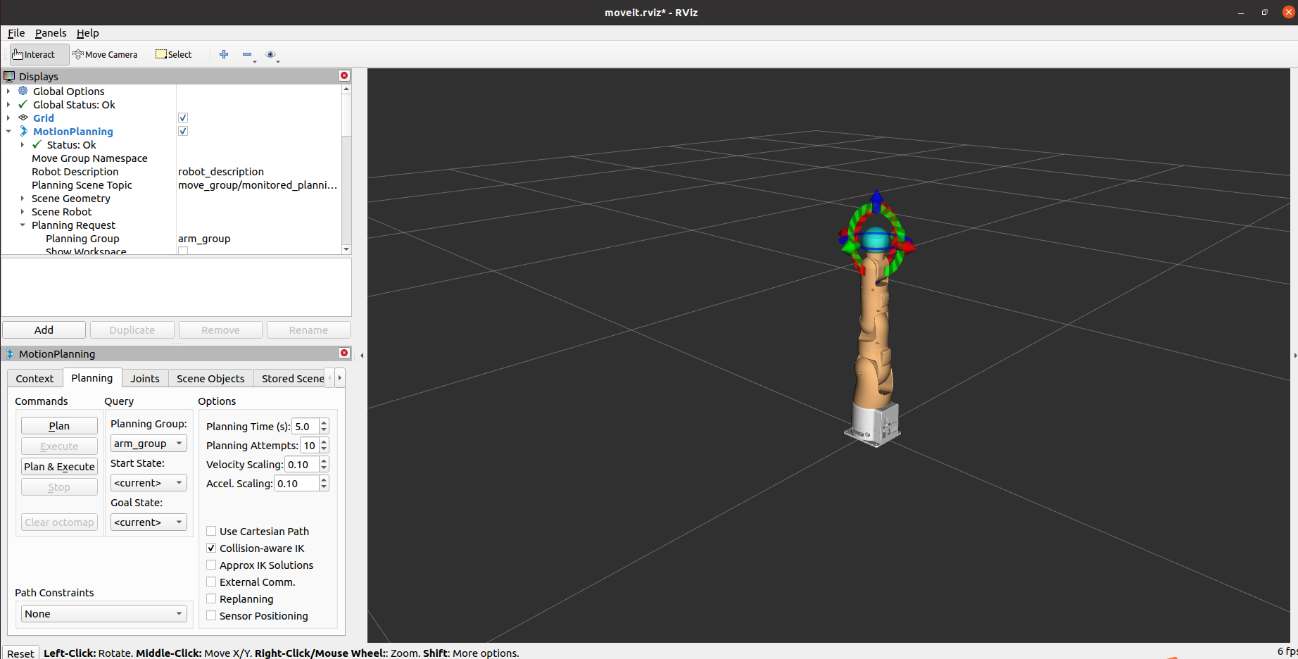Close the Displays panel with red X
The height and width of the screenshot is (659, 1298).
344,75
